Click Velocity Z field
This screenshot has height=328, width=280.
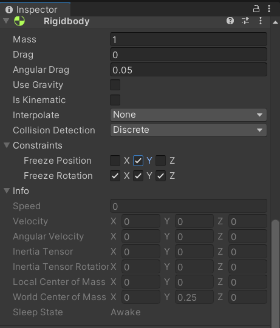[248, 221]
